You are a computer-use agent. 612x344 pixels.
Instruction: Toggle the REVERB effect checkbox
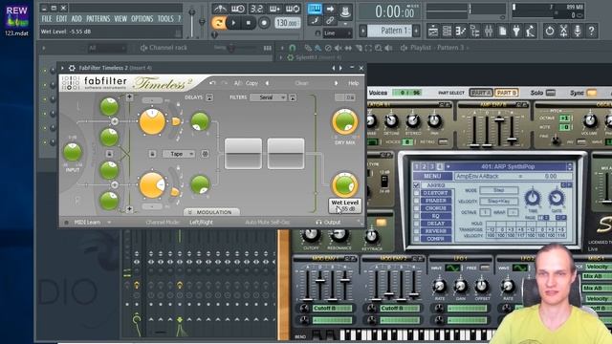click(x=417, y=231)
